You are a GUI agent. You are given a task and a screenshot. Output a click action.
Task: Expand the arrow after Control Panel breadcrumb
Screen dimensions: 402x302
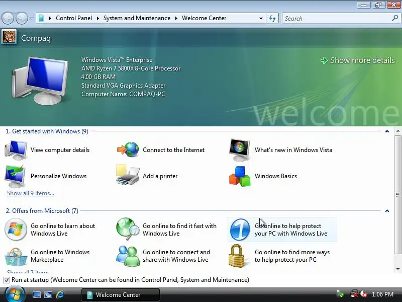pyautogui.click(x=97, y=19)
